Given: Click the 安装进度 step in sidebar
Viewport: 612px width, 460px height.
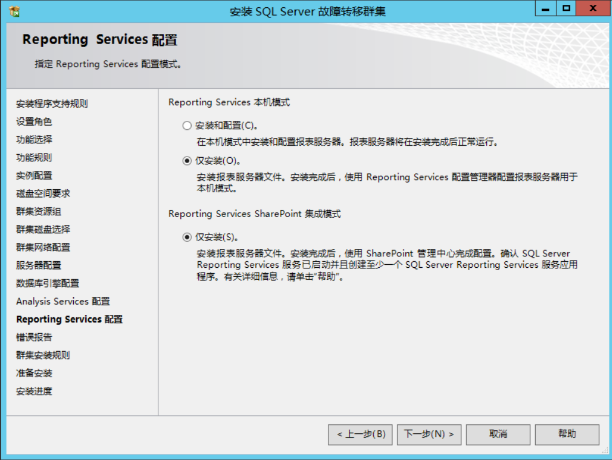Looking at the screenshot, I should click(34, 391).
